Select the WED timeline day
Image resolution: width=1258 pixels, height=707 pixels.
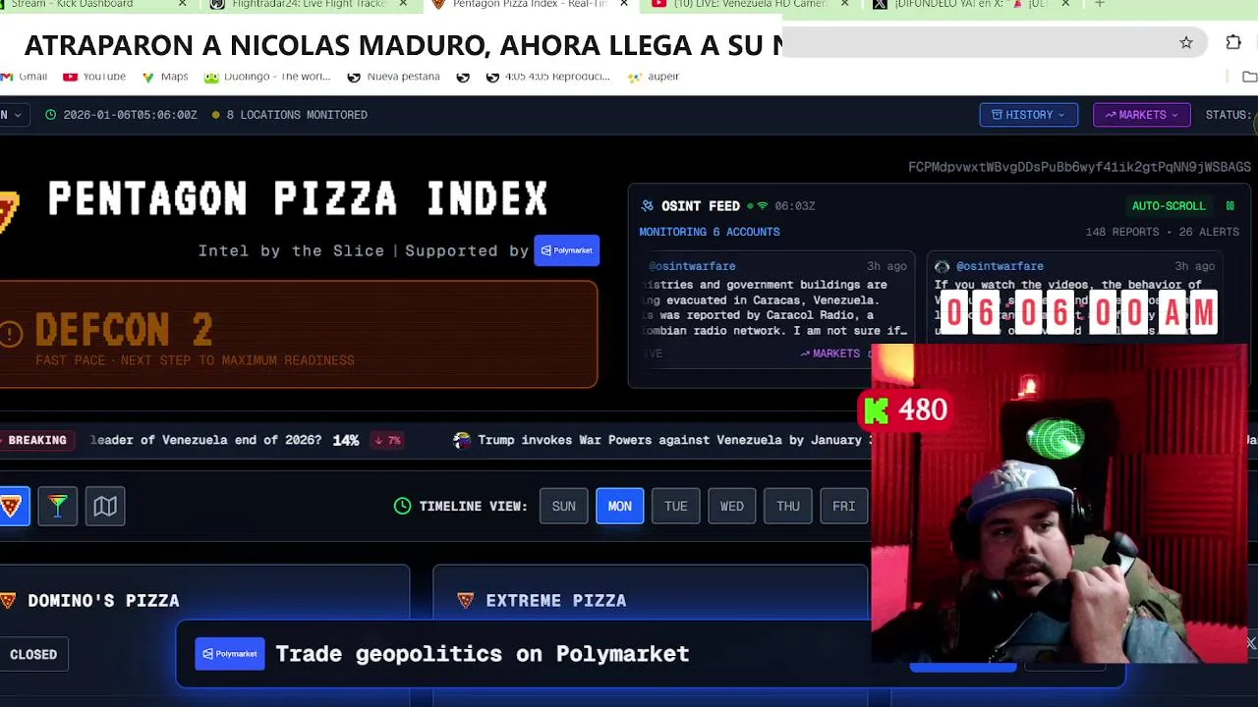coord(731,506)
